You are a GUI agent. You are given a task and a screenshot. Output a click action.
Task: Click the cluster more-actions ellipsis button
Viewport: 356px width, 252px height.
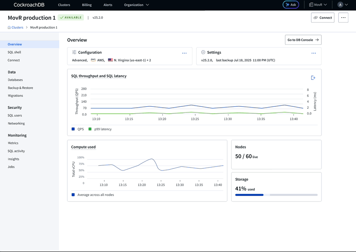[x=343, y=18]
